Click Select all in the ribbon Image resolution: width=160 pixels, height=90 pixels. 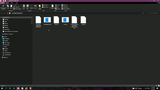tap(64, 5)
